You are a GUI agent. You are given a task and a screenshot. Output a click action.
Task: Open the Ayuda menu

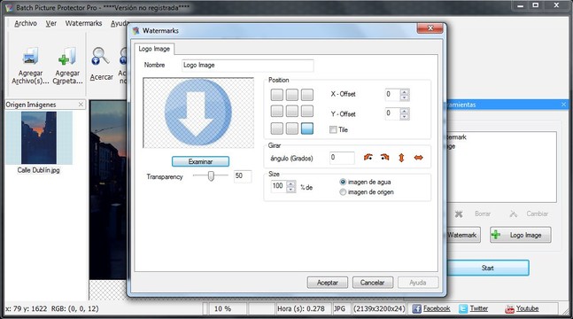120,23
